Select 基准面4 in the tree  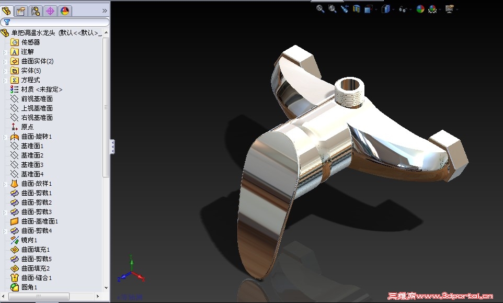pos(32,174)
